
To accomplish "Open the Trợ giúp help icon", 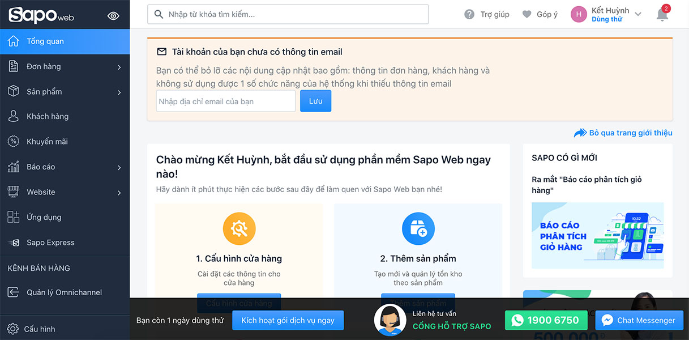I will pos(469,14).
